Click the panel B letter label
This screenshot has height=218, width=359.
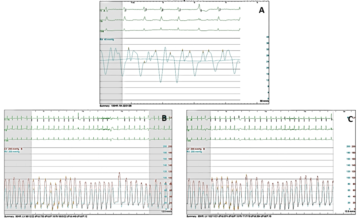click(x=164, y=118)
